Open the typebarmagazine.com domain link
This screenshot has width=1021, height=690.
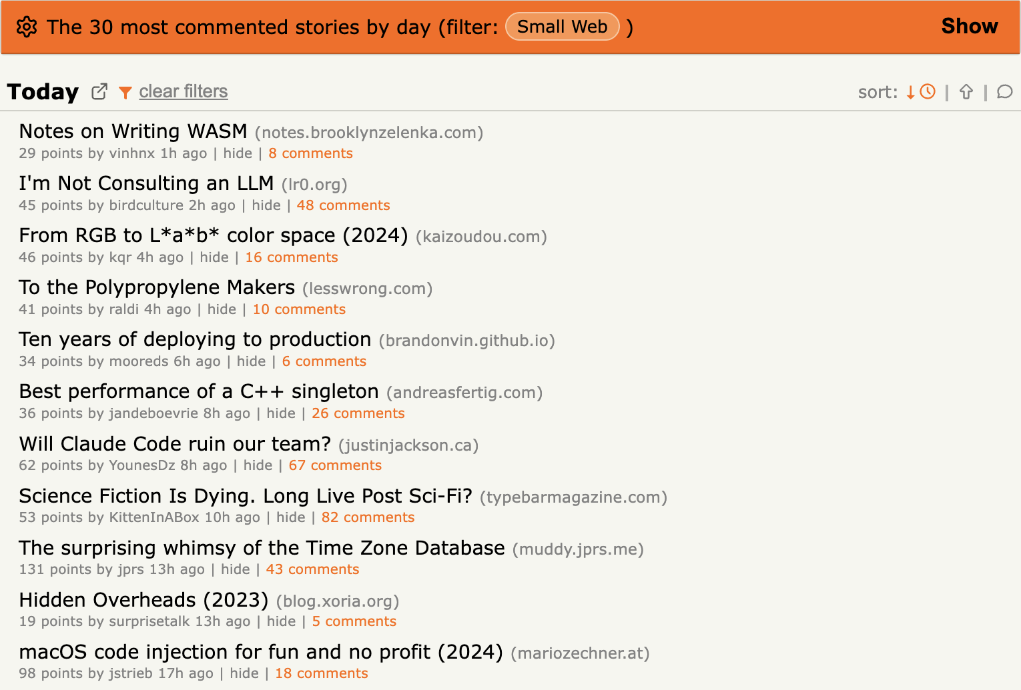coord(573,497)
